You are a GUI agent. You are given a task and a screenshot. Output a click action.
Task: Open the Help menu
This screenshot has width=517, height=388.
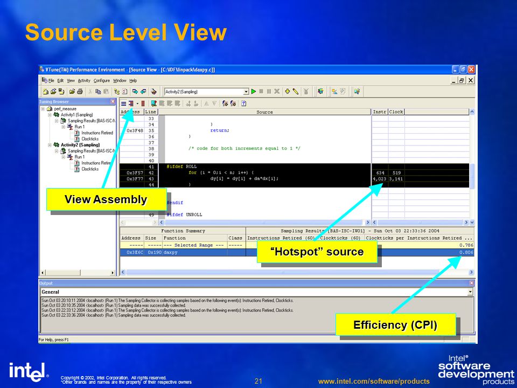click(133, 80)
